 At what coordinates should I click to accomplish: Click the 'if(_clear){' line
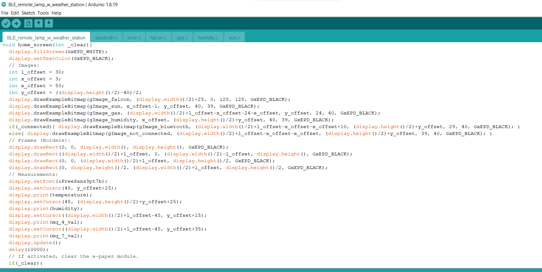point(25,263)
